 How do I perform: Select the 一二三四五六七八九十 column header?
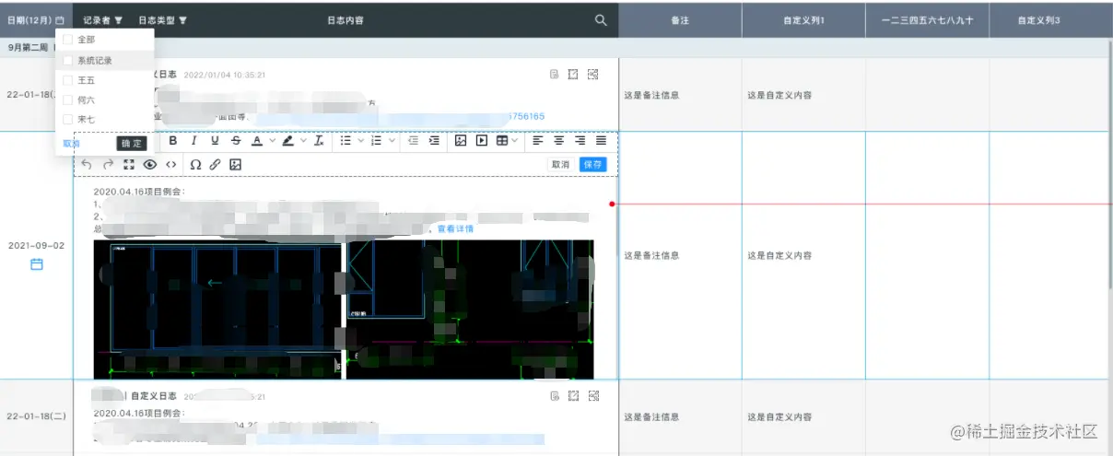(927, 20)
